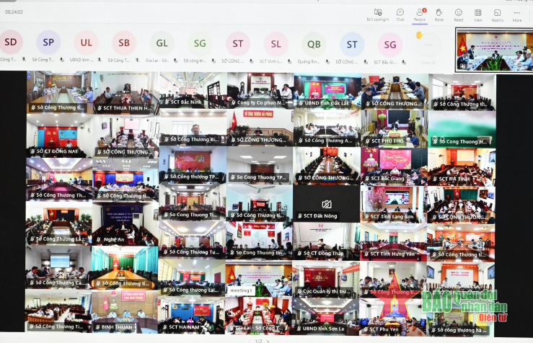This screenshot has height=343, width=533.
Task: Click the raised hand indicator icon
Action: (419, 35)
